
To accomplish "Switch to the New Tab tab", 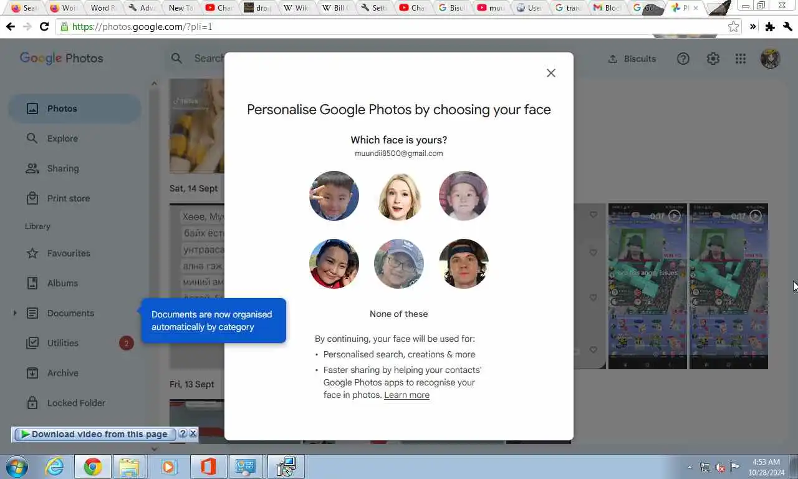I will [x=180, y=8].
